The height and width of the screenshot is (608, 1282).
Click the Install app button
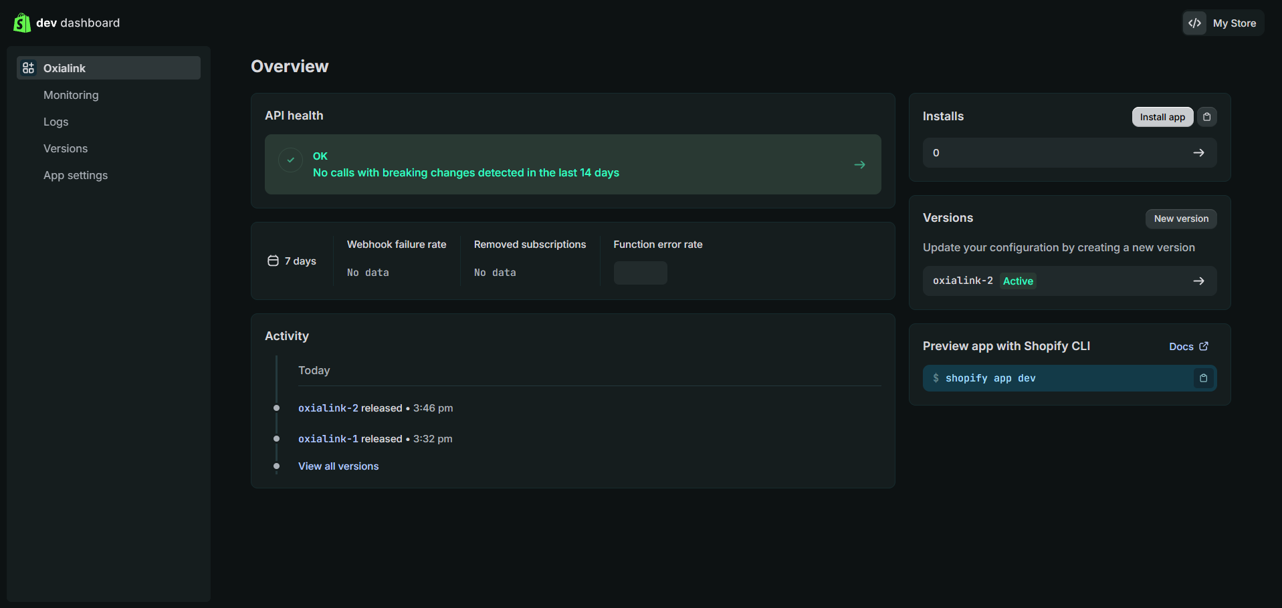pos(1162,117)
